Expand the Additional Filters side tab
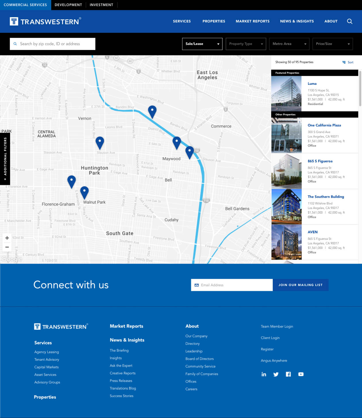This screenshot has height=418, width=362. tap(5, 159)
